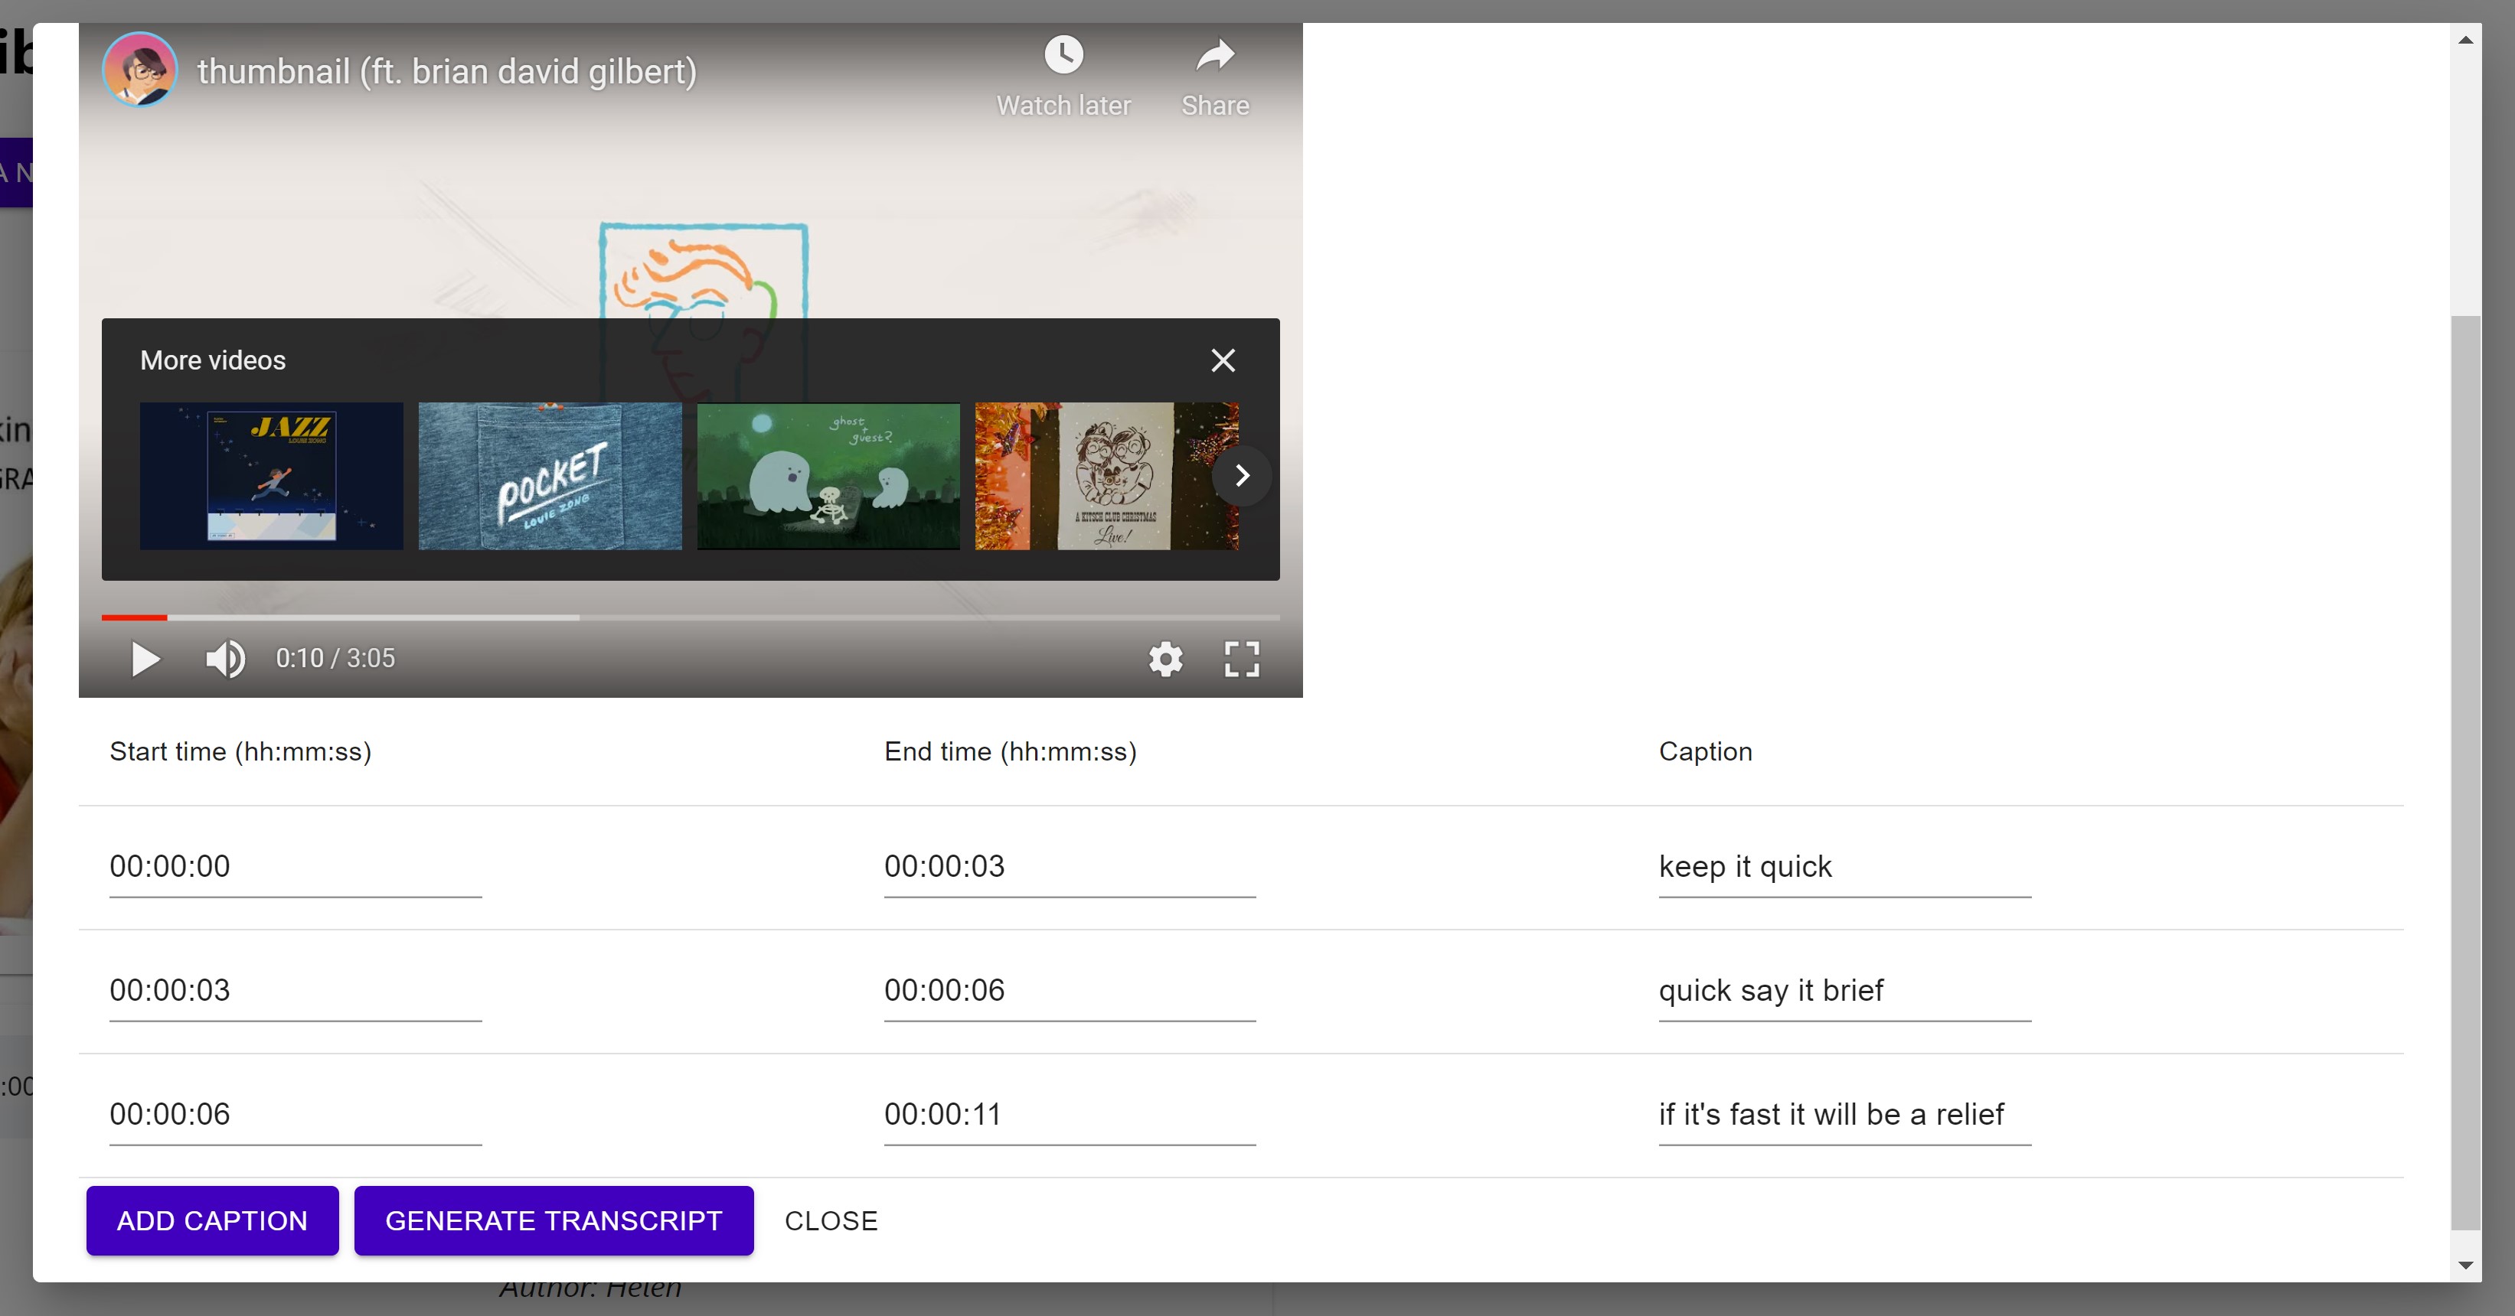The image size is (2515, 1316).
Task: Open the Pocket suggested video thumbnail
Action: pos(550,476)
